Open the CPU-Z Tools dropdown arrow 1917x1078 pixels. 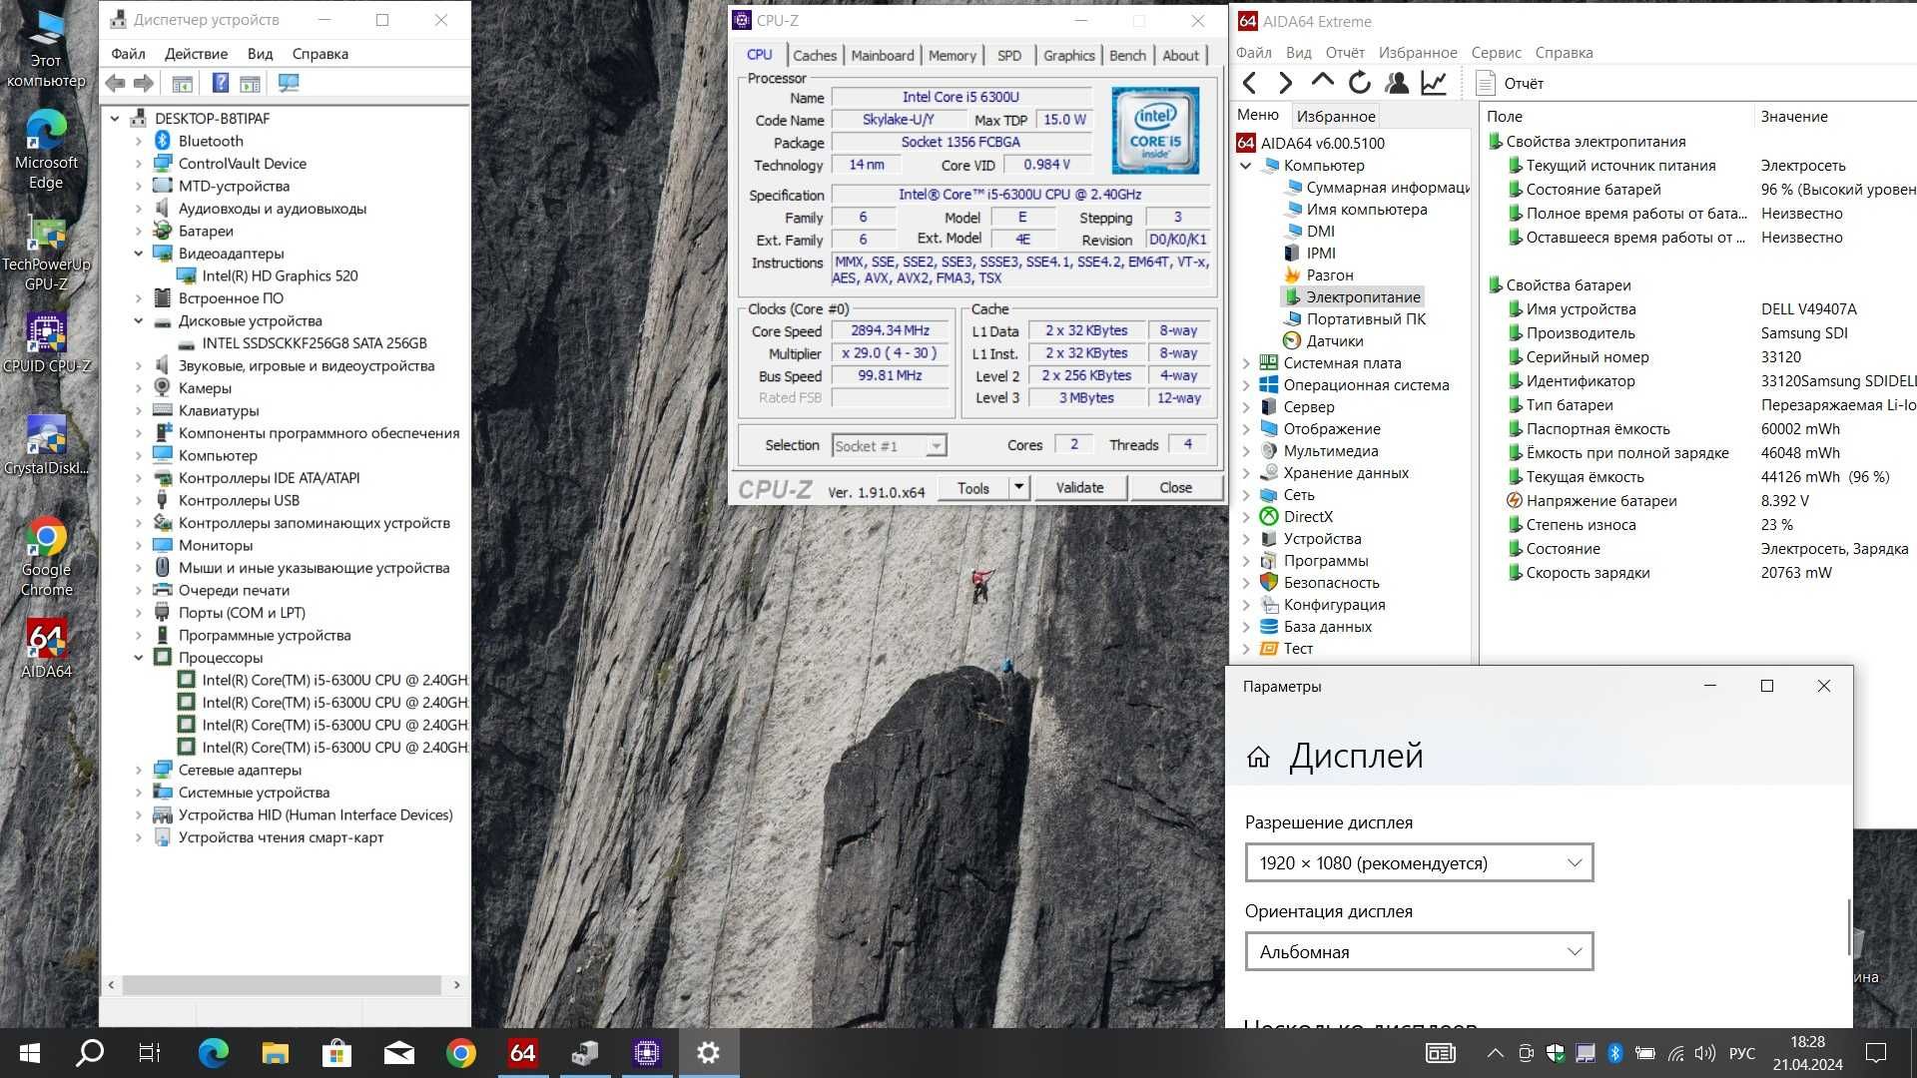[1018, 487]
